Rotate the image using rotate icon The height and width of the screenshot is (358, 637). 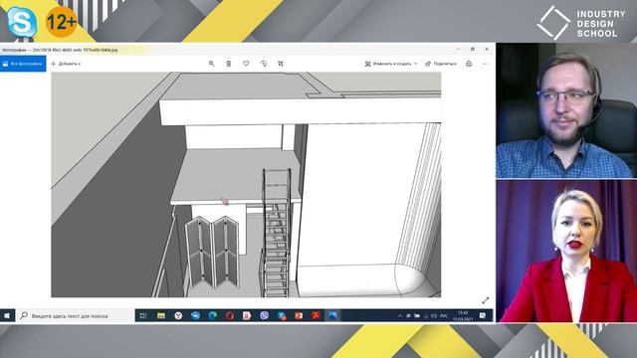tap(263, 64)
